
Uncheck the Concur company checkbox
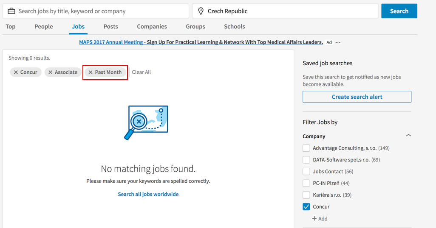click(306, 207)
